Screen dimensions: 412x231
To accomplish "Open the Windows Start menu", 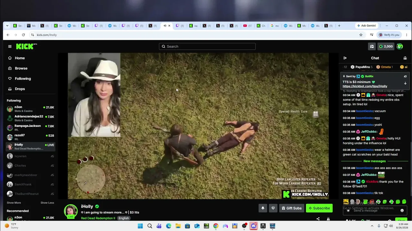I will (140, 226).
